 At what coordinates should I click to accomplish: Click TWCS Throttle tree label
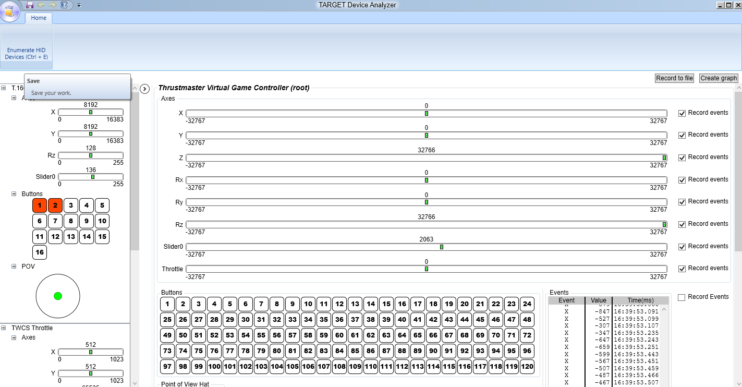(32, 328)
